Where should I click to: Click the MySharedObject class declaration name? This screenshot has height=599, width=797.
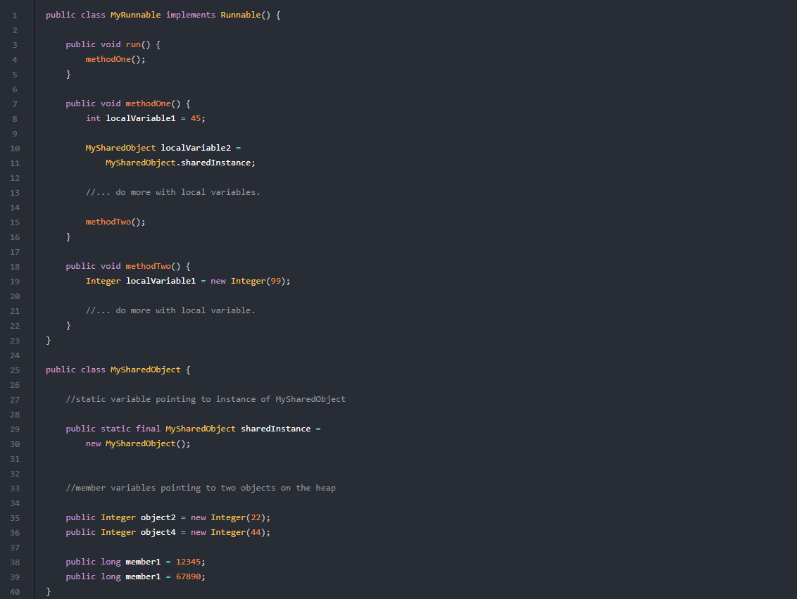145,370
